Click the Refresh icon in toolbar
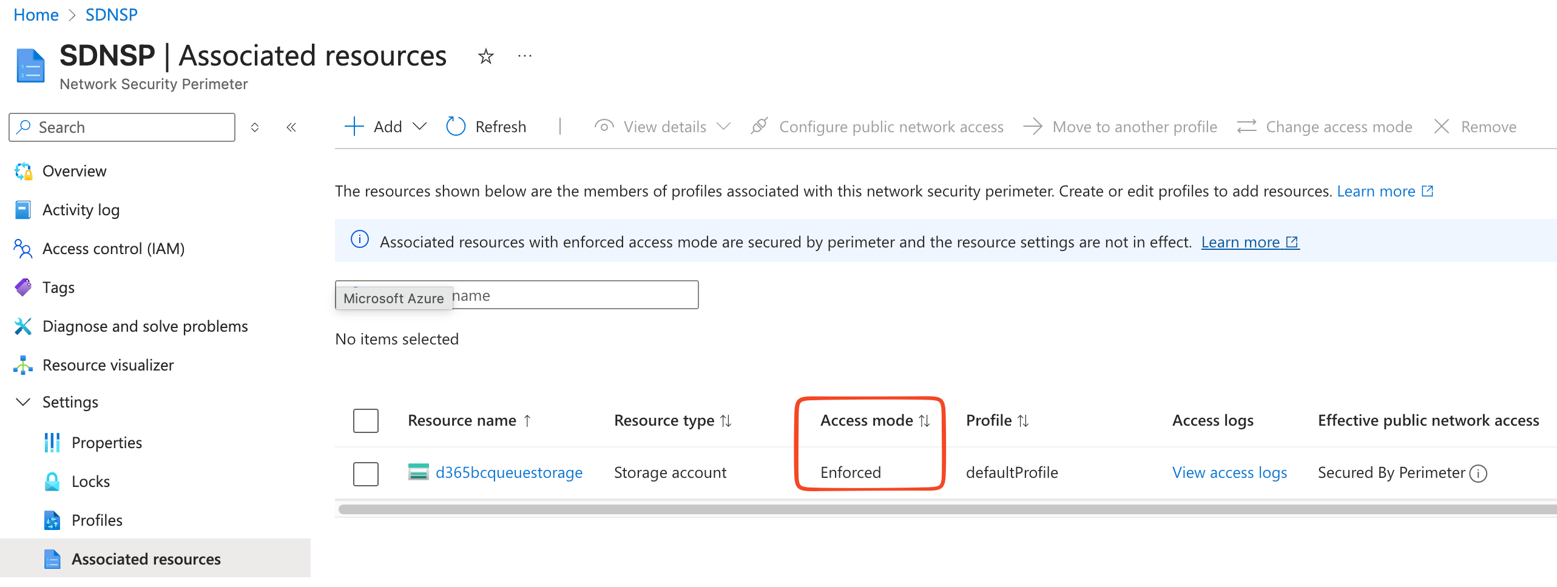Image resolution: width=1557 pixels, height=587 pixels. pyautogui.click(x=456, y=127)
